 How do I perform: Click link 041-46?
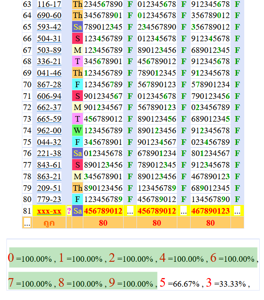[x=49, y=73]
